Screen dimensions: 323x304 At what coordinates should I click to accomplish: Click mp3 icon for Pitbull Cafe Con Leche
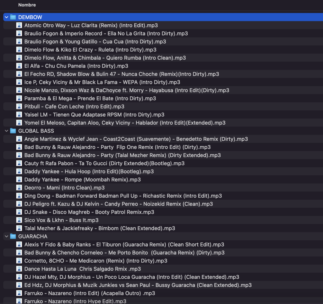tap(19, 107)
